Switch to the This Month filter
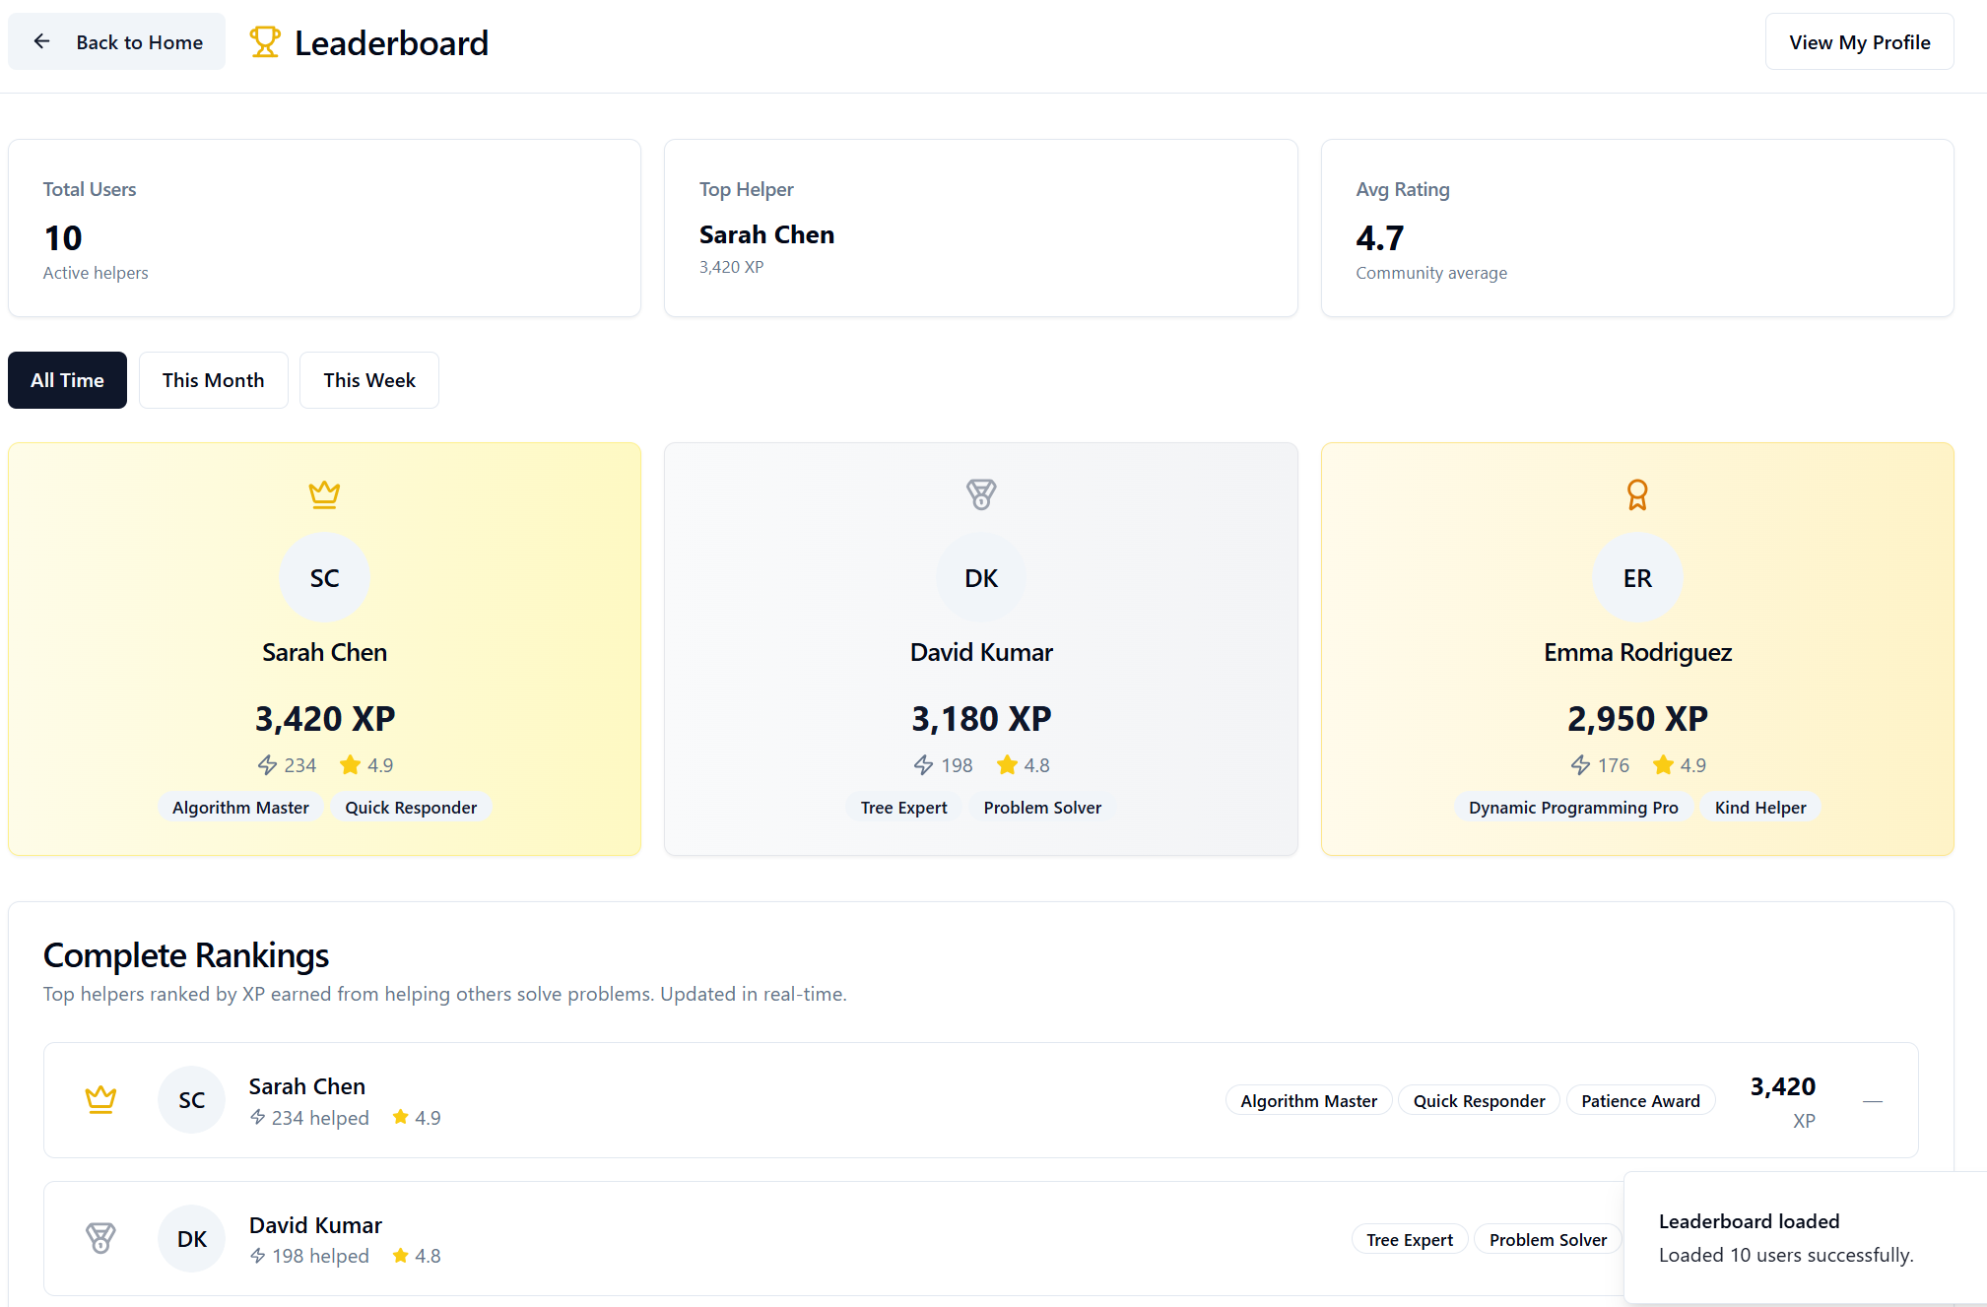The width and height of the screenshot is (1987, 1307). click(213, 380)
